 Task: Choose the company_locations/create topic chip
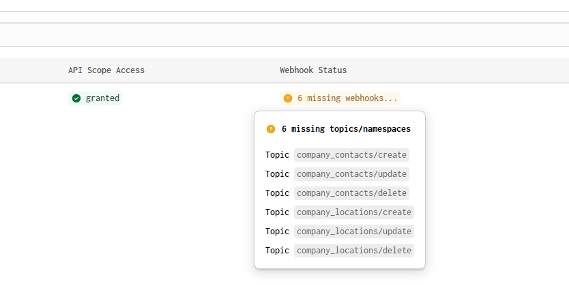click(x=354, y=212)
